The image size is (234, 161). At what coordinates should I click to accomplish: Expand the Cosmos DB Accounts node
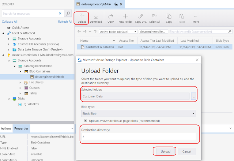pos(9,44)
